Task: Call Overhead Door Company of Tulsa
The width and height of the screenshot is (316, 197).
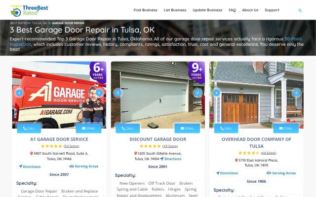Action: tap(226, 128)
